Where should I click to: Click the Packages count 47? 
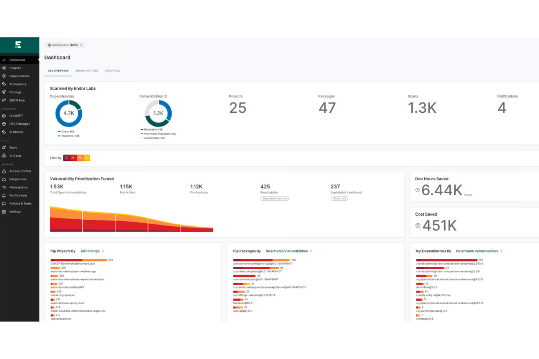[x=327, y=108]
